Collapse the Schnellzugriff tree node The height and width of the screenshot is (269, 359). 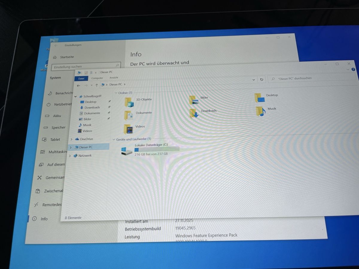click(x=76, y=97)
